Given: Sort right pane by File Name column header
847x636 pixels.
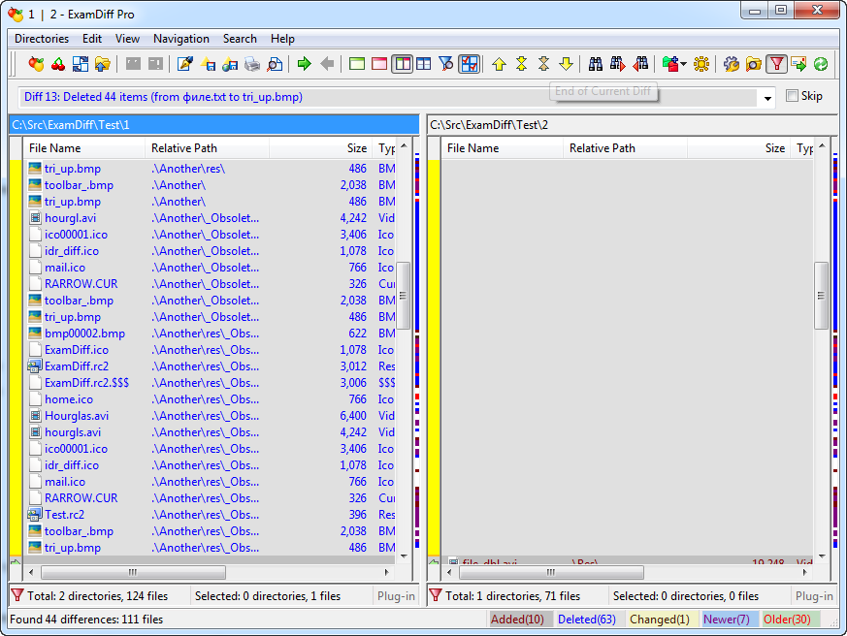Looking at the screenshot, I should point(503,148).
